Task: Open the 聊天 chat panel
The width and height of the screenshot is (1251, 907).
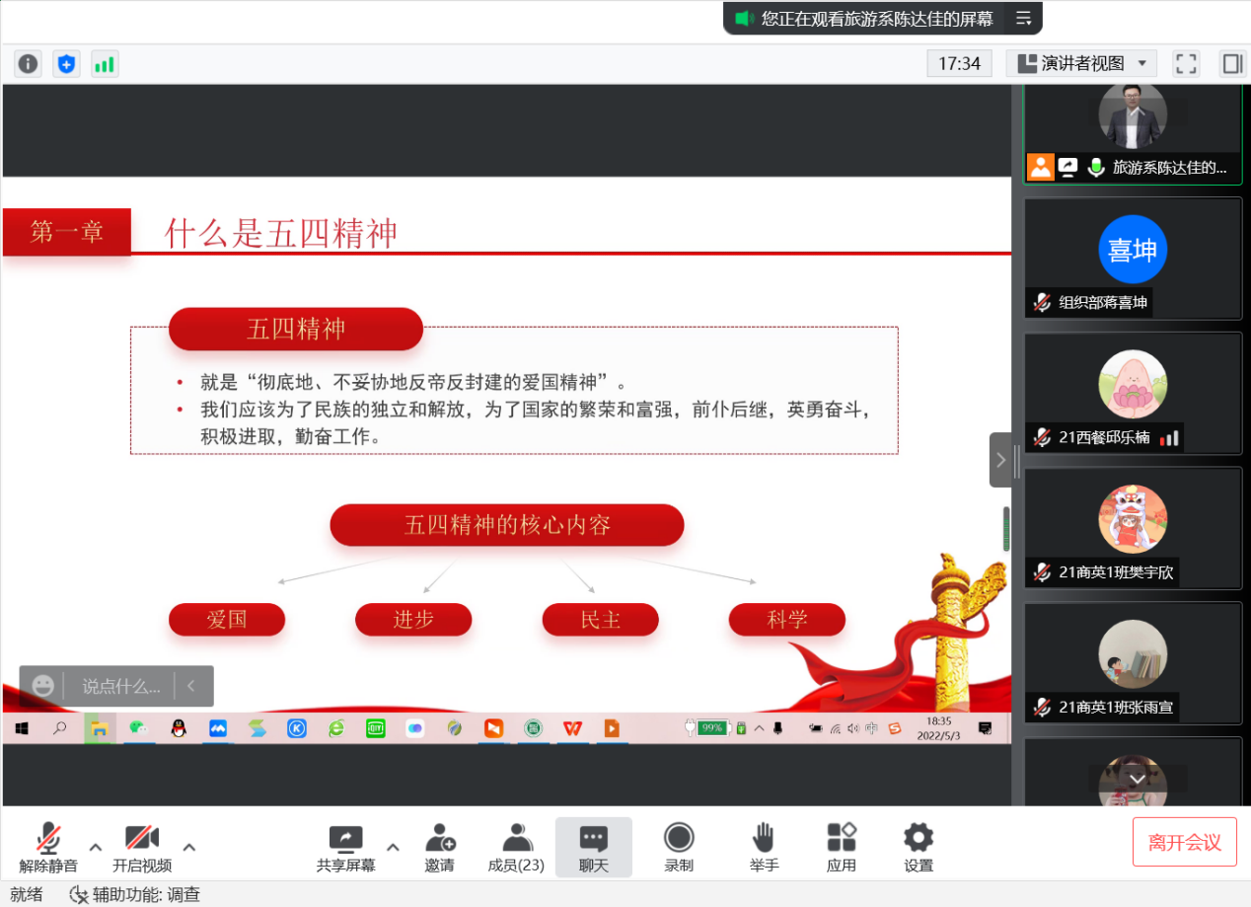Action: tap(593, 848)
